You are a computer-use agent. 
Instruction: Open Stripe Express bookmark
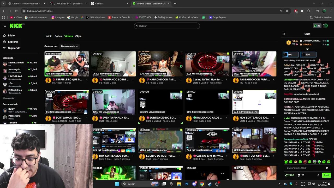coord(217,17)
